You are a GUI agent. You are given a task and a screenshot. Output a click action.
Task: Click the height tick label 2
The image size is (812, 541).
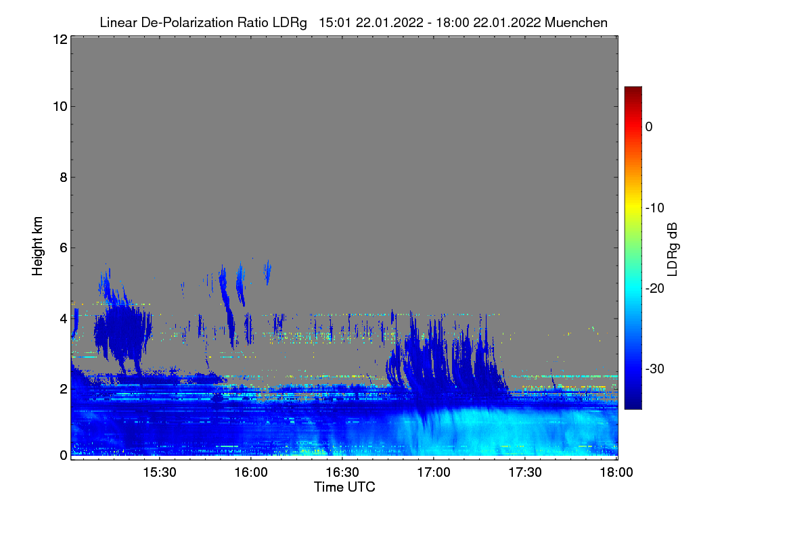(x=62, y=388)
